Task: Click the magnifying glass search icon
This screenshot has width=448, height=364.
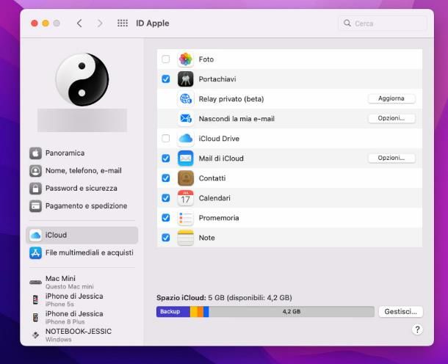Action: [x=347, y=23]
